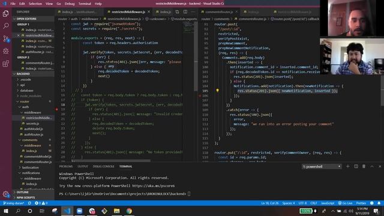Click Go Live in the status bar
The height and width of the screenshot is (216, 384).
coord(346,203)
